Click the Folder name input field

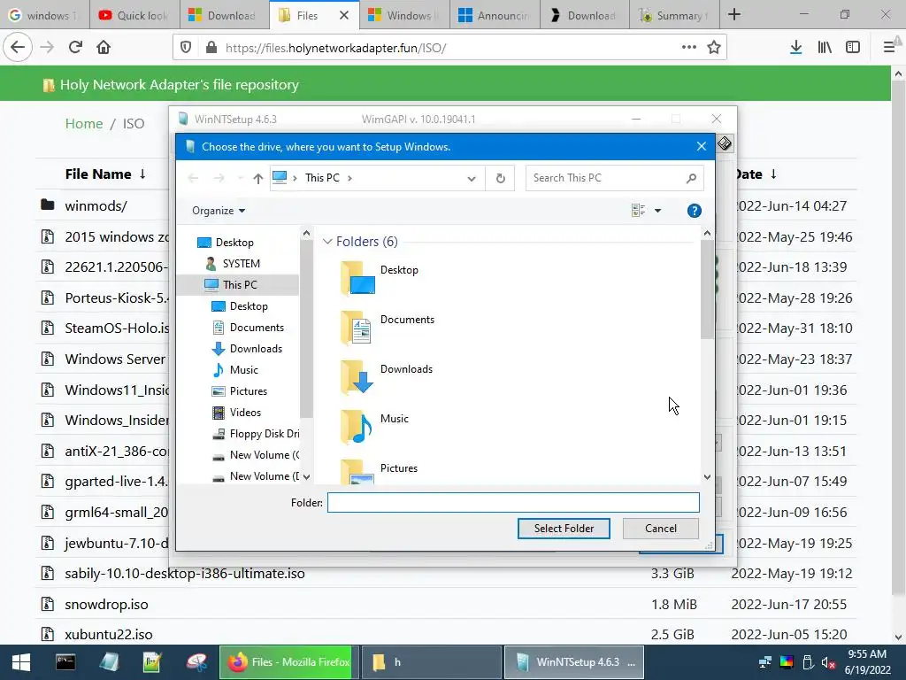pyautogui.click(x=513, y=503)
